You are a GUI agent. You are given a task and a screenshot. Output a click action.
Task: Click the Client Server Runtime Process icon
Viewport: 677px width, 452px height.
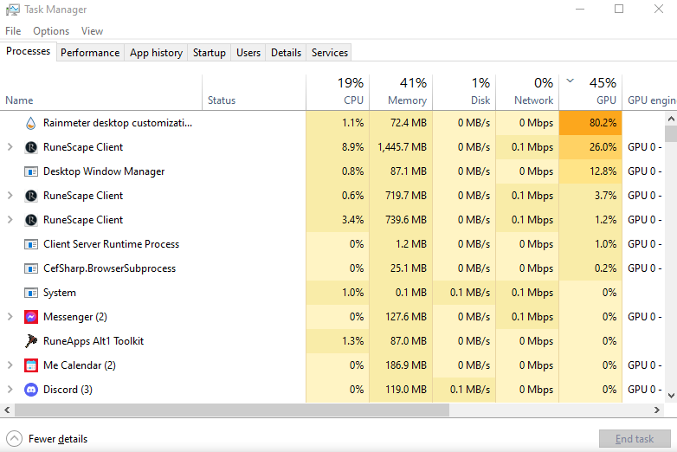(30, 244)
